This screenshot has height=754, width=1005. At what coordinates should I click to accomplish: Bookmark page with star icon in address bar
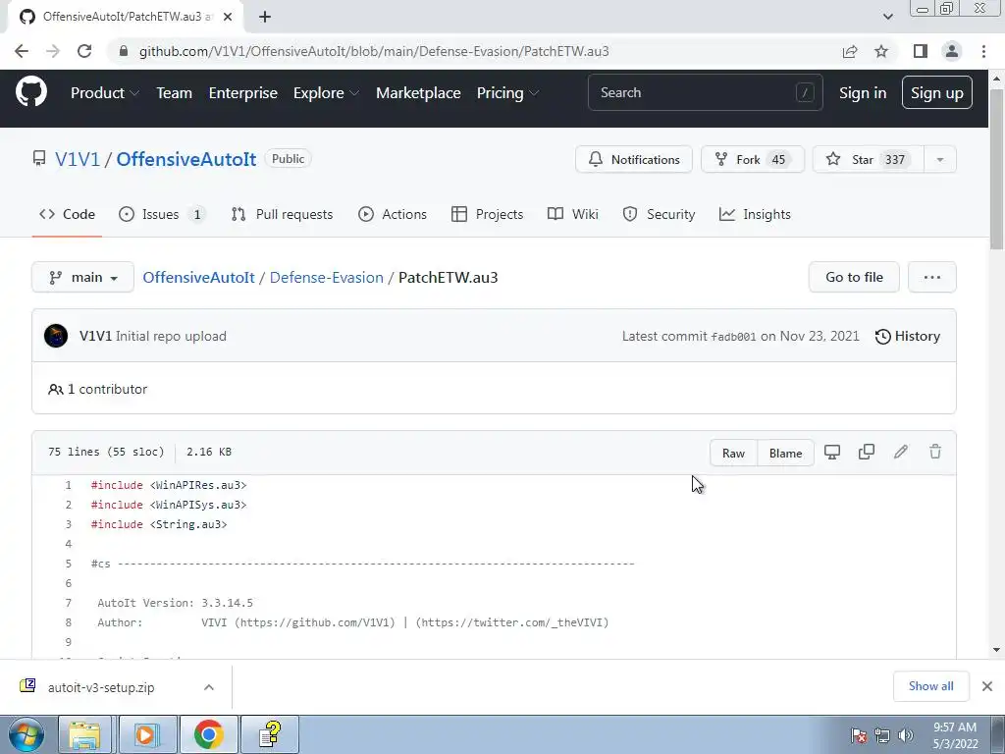(881, 51)
